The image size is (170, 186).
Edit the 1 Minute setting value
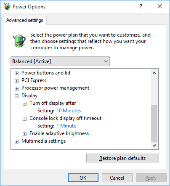[x=66, y=126]
